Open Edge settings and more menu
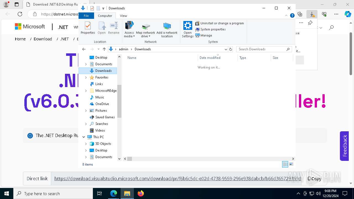 (x=336, y=14)
